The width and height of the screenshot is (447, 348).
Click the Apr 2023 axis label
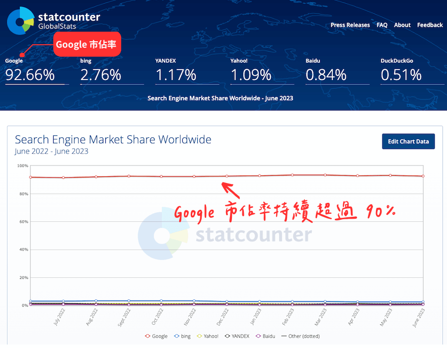click(354, 317)
